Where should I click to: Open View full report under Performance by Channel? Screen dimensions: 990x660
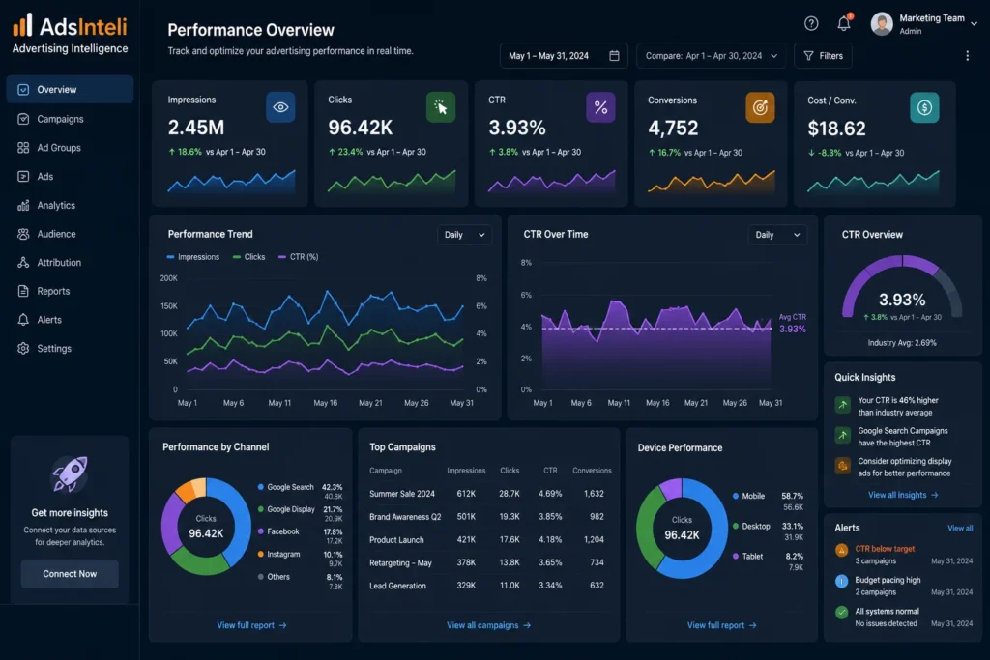point(251,625)
